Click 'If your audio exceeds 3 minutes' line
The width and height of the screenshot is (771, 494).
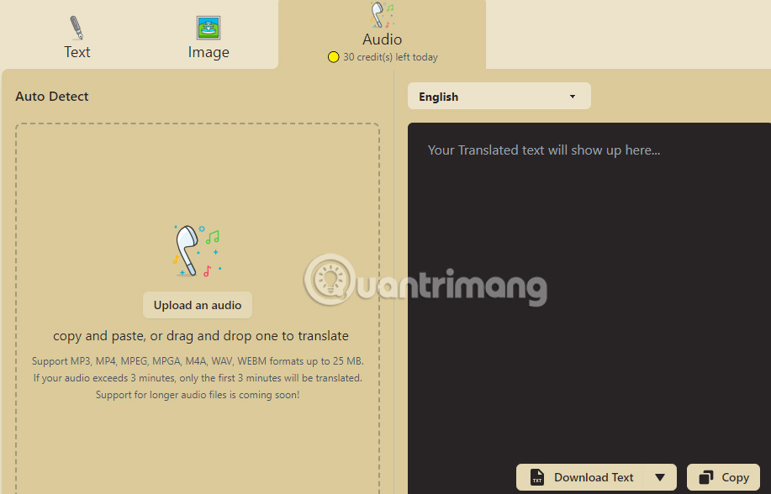[x=198, y=378]
